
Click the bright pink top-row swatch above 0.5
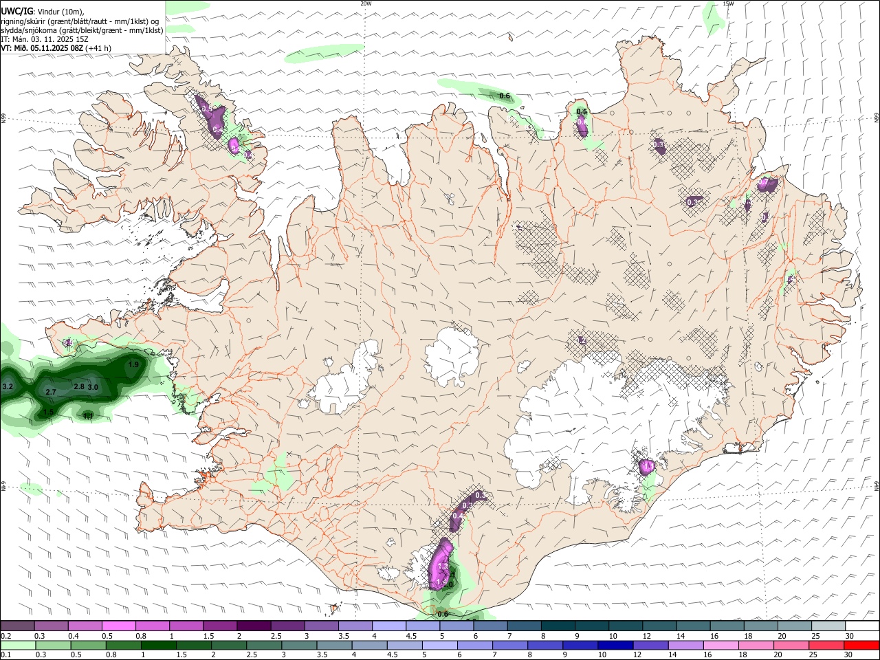pos(118,626)
